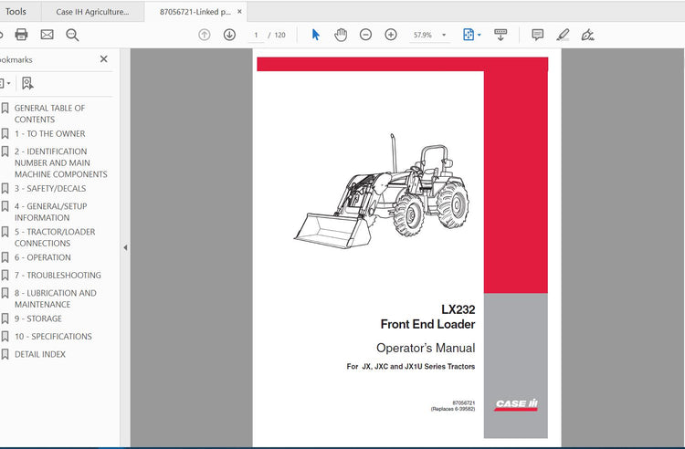The width and height of the screenshot is (685, 449).
Task: Open bookmark 5 - TRACTOR/LOADER CONNECTIONS
Action: tap(55, 237)
